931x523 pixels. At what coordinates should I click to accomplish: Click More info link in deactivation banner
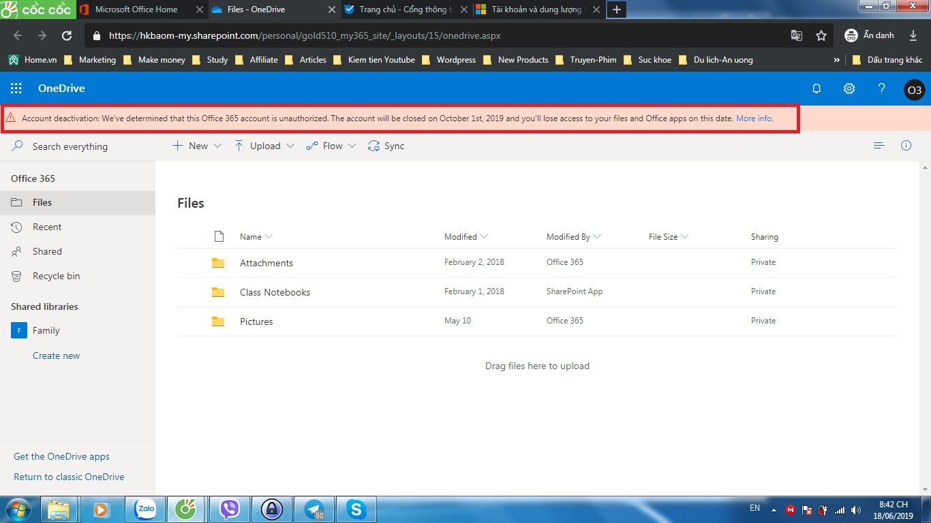coord(754,118)
